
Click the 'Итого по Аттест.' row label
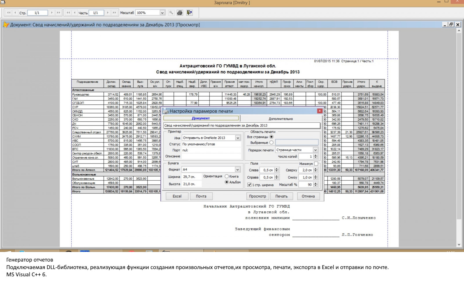(84, 170)
